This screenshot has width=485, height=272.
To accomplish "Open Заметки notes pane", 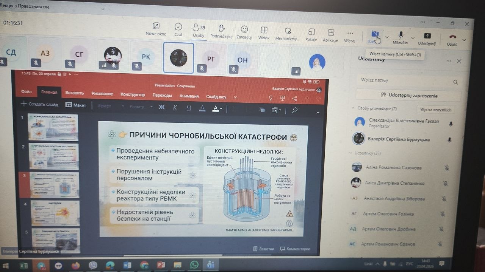I will click(x=264, y=249).
